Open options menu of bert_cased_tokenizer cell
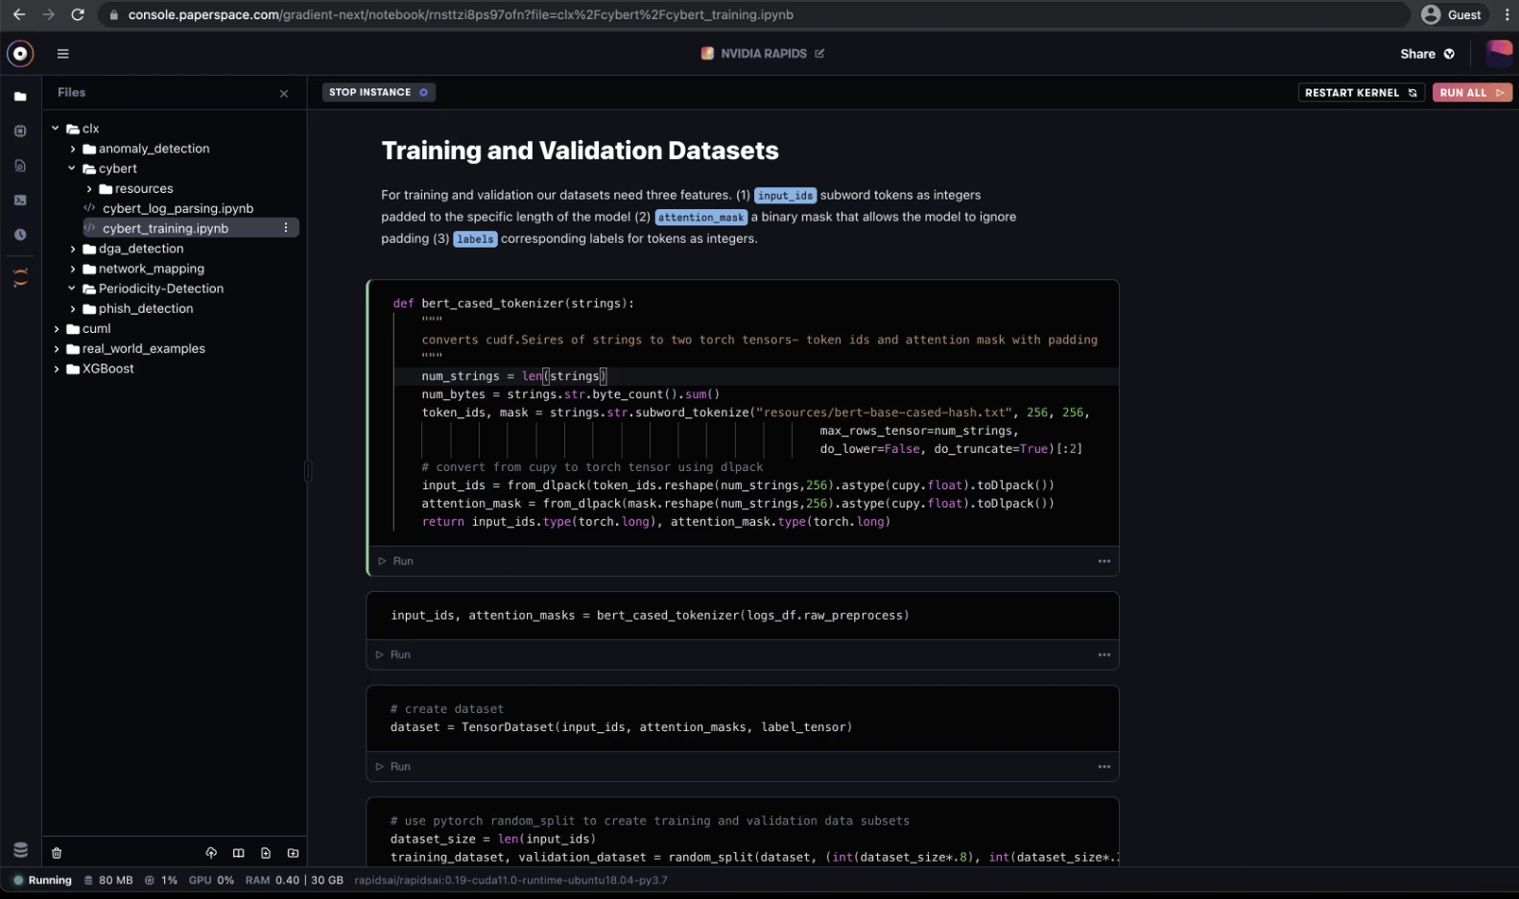 click(1104, 561)
